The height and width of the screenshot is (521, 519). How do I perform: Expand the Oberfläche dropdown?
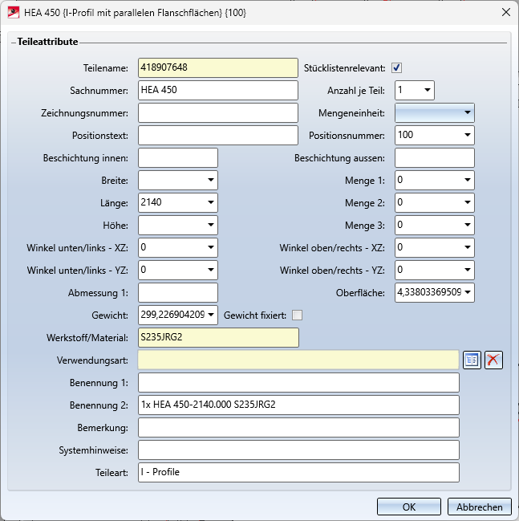(468, 292)
